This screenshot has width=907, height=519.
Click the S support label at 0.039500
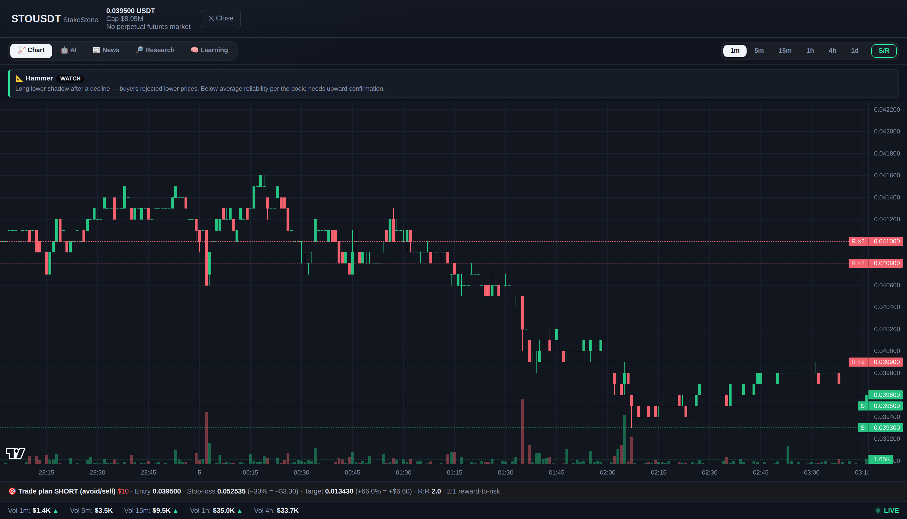coord(863,406)
